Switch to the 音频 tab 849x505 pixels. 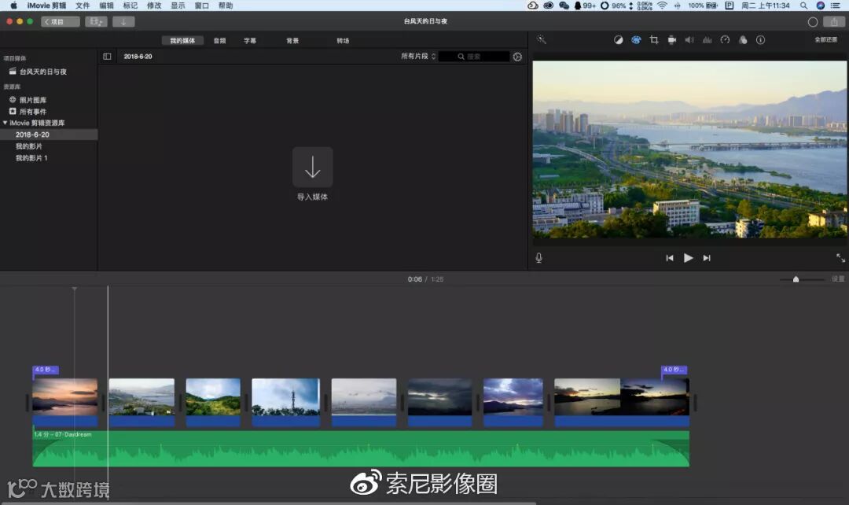click(x=219, y=41)
